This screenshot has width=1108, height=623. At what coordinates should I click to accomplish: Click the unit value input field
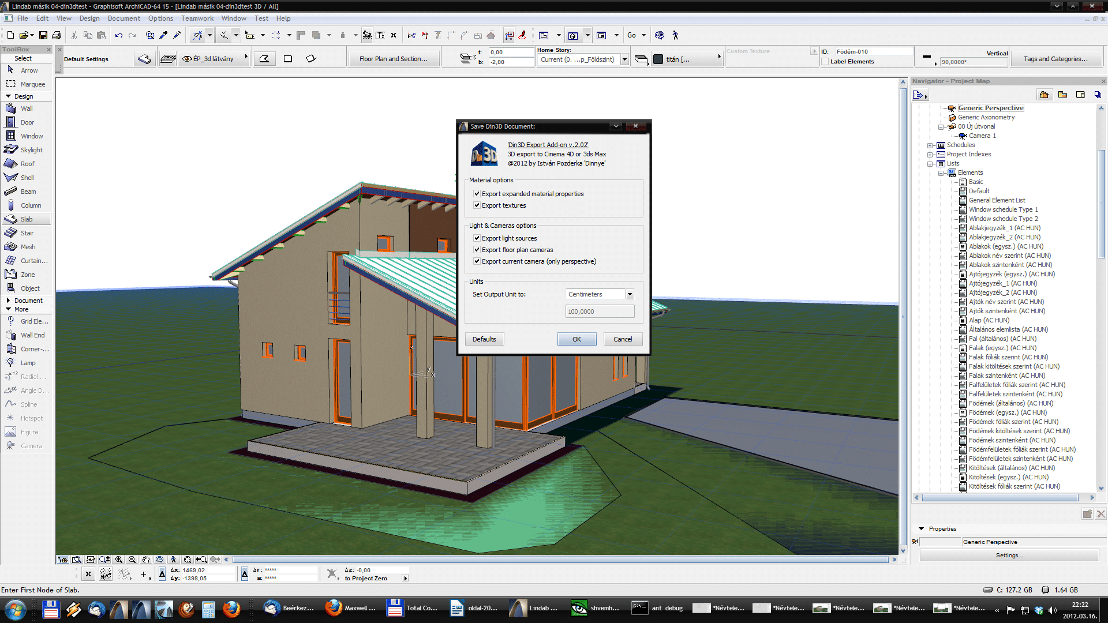click(x=598, y=310)
